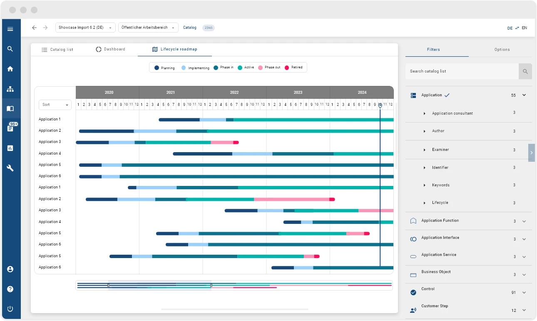Click the Business Object icon
Screen dimensions: 537x321
[x=413, y=275]
